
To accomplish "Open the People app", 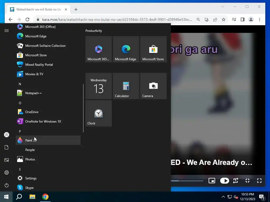I will point(48,150).
